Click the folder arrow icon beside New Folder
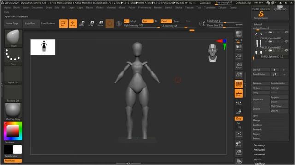The height and width of the screenshot is (165, 295). tap(275, 74)
